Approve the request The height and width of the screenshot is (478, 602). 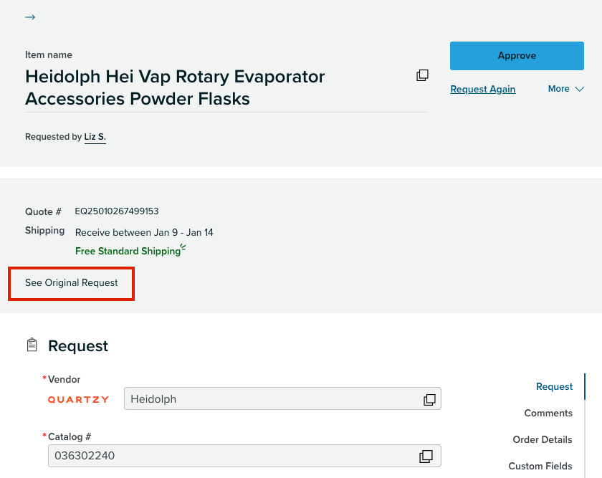[517, 56]
